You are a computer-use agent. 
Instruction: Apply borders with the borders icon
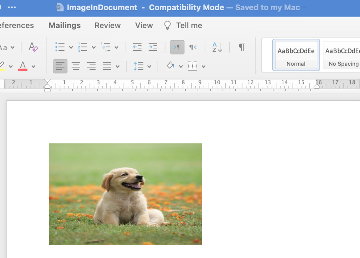(192, 66)
